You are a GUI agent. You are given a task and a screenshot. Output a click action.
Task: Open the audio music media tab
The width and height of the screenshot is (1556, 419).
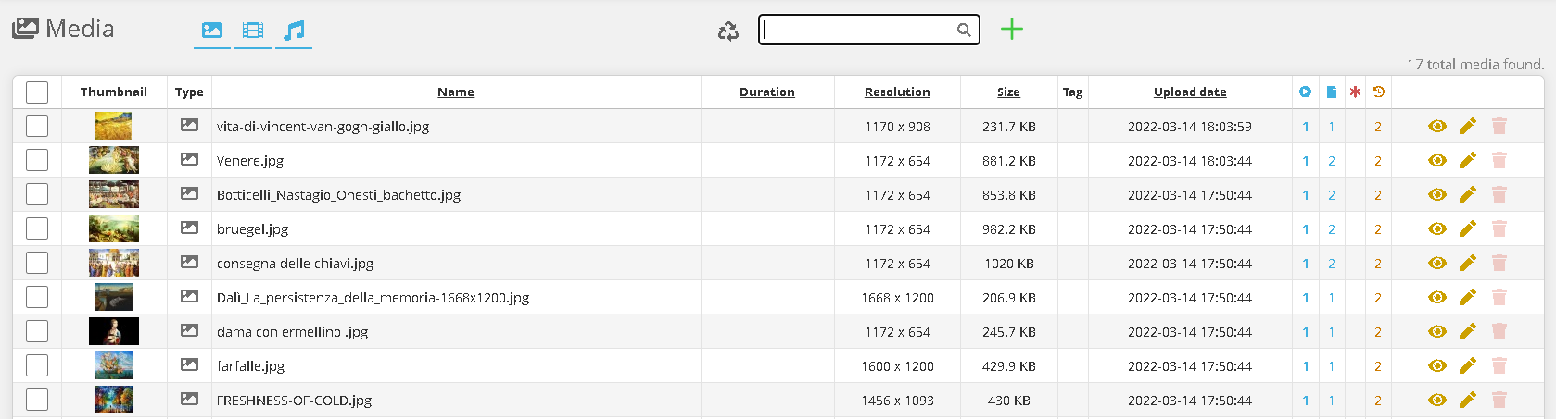click(x=294, y=31)
